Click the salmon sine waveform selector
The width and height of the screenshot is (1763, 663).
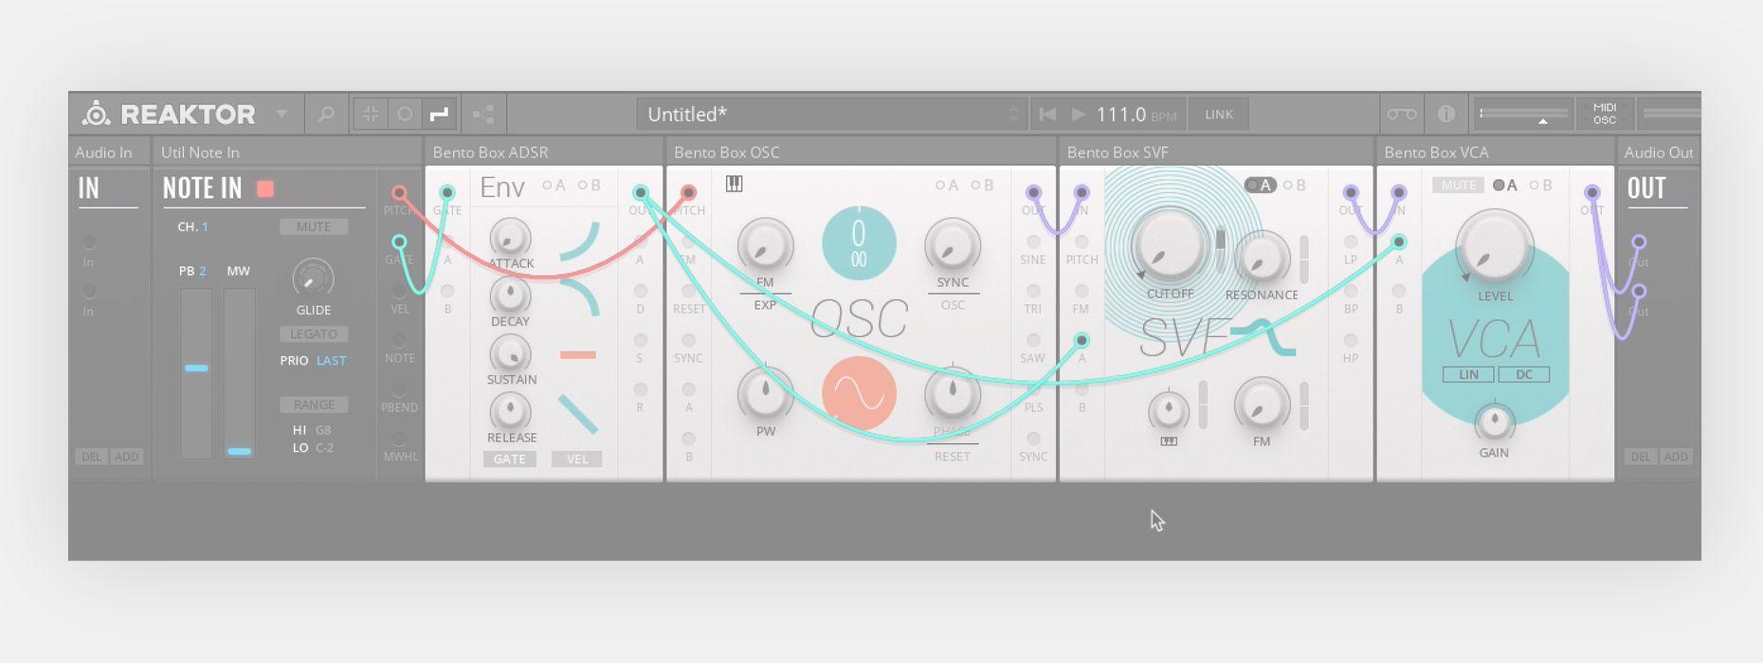[859, 393]
